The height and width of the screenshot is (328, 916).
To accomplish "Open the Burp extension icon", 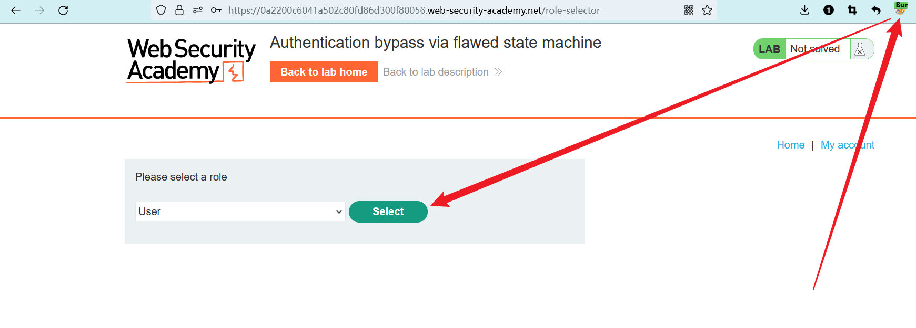I will click(900, 8).
